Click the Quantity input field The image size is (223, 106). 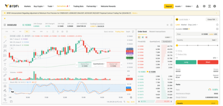tap(197, 40)
